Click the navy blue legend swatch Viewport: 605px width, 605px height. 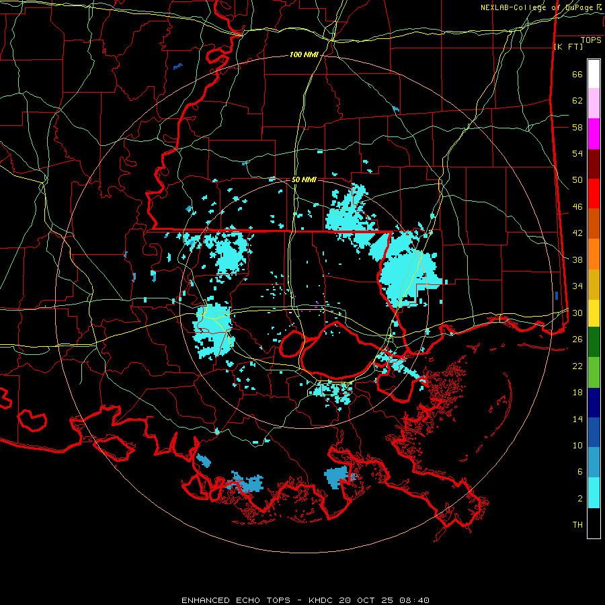point(594,403)
